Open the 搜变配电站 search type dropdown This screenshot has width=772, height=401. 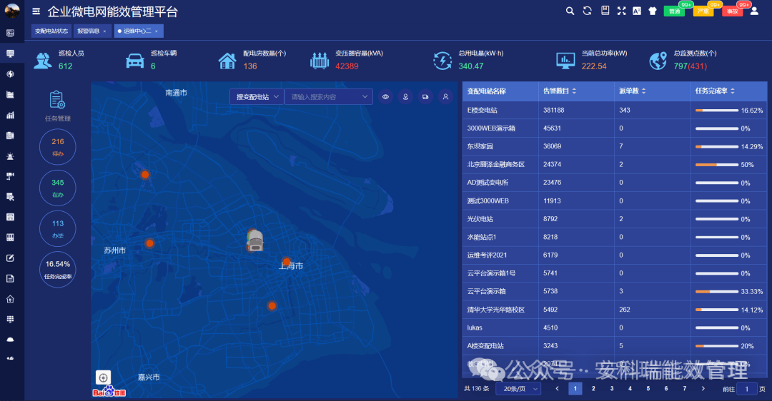[257, 97]
